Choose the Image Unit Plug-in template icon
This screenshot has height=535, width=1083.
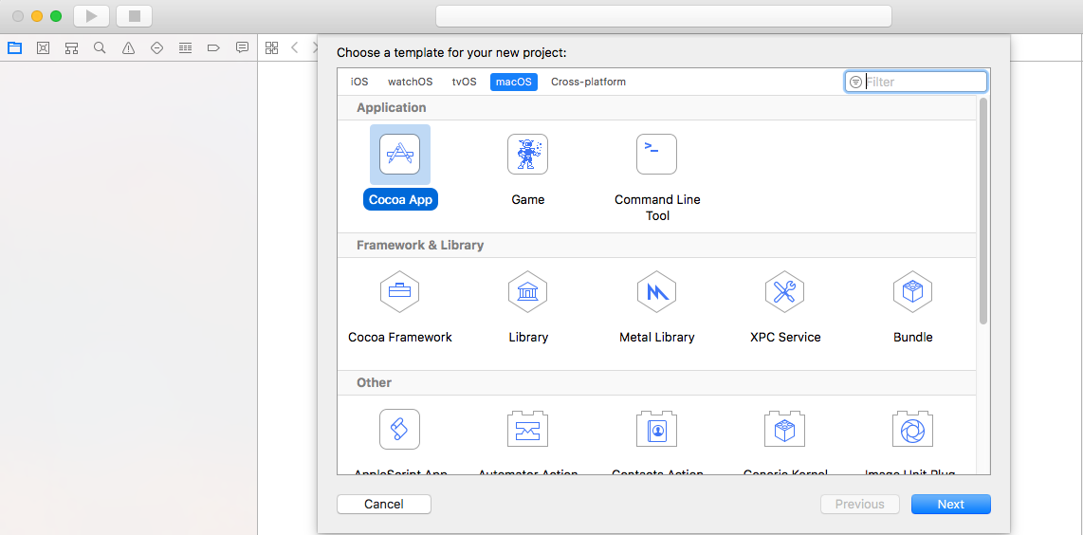pos(912,430)
